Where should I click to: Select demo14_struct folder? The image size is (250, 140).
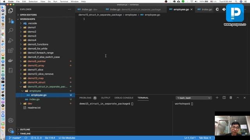45,82
